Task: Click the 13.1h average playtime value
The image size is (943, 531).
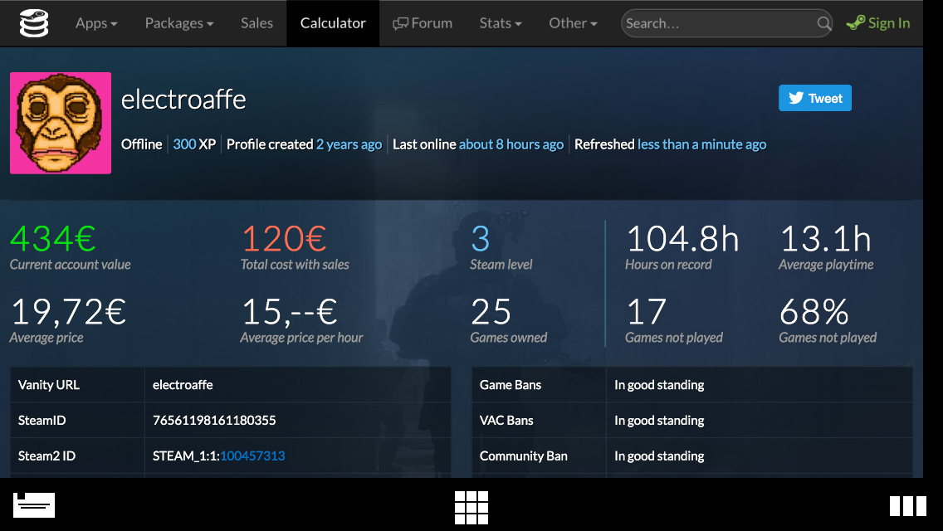Action: pos(826,239)
